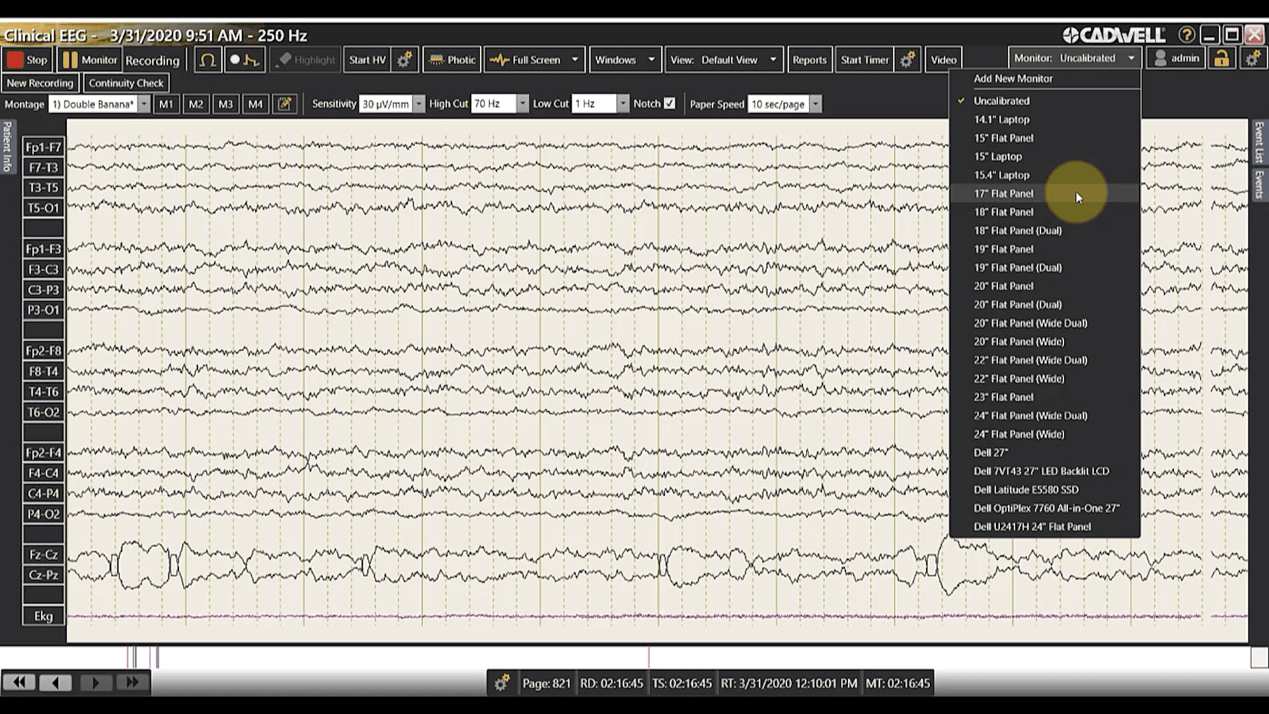Start a New Recording

(40, 83)
